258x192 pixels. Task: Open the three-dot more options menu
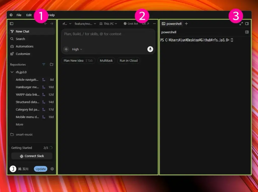[154, 23]
